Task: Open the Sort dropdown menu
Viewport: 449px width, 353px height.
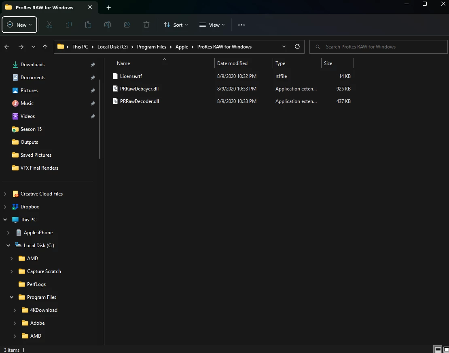Action: tap(176, 25)
